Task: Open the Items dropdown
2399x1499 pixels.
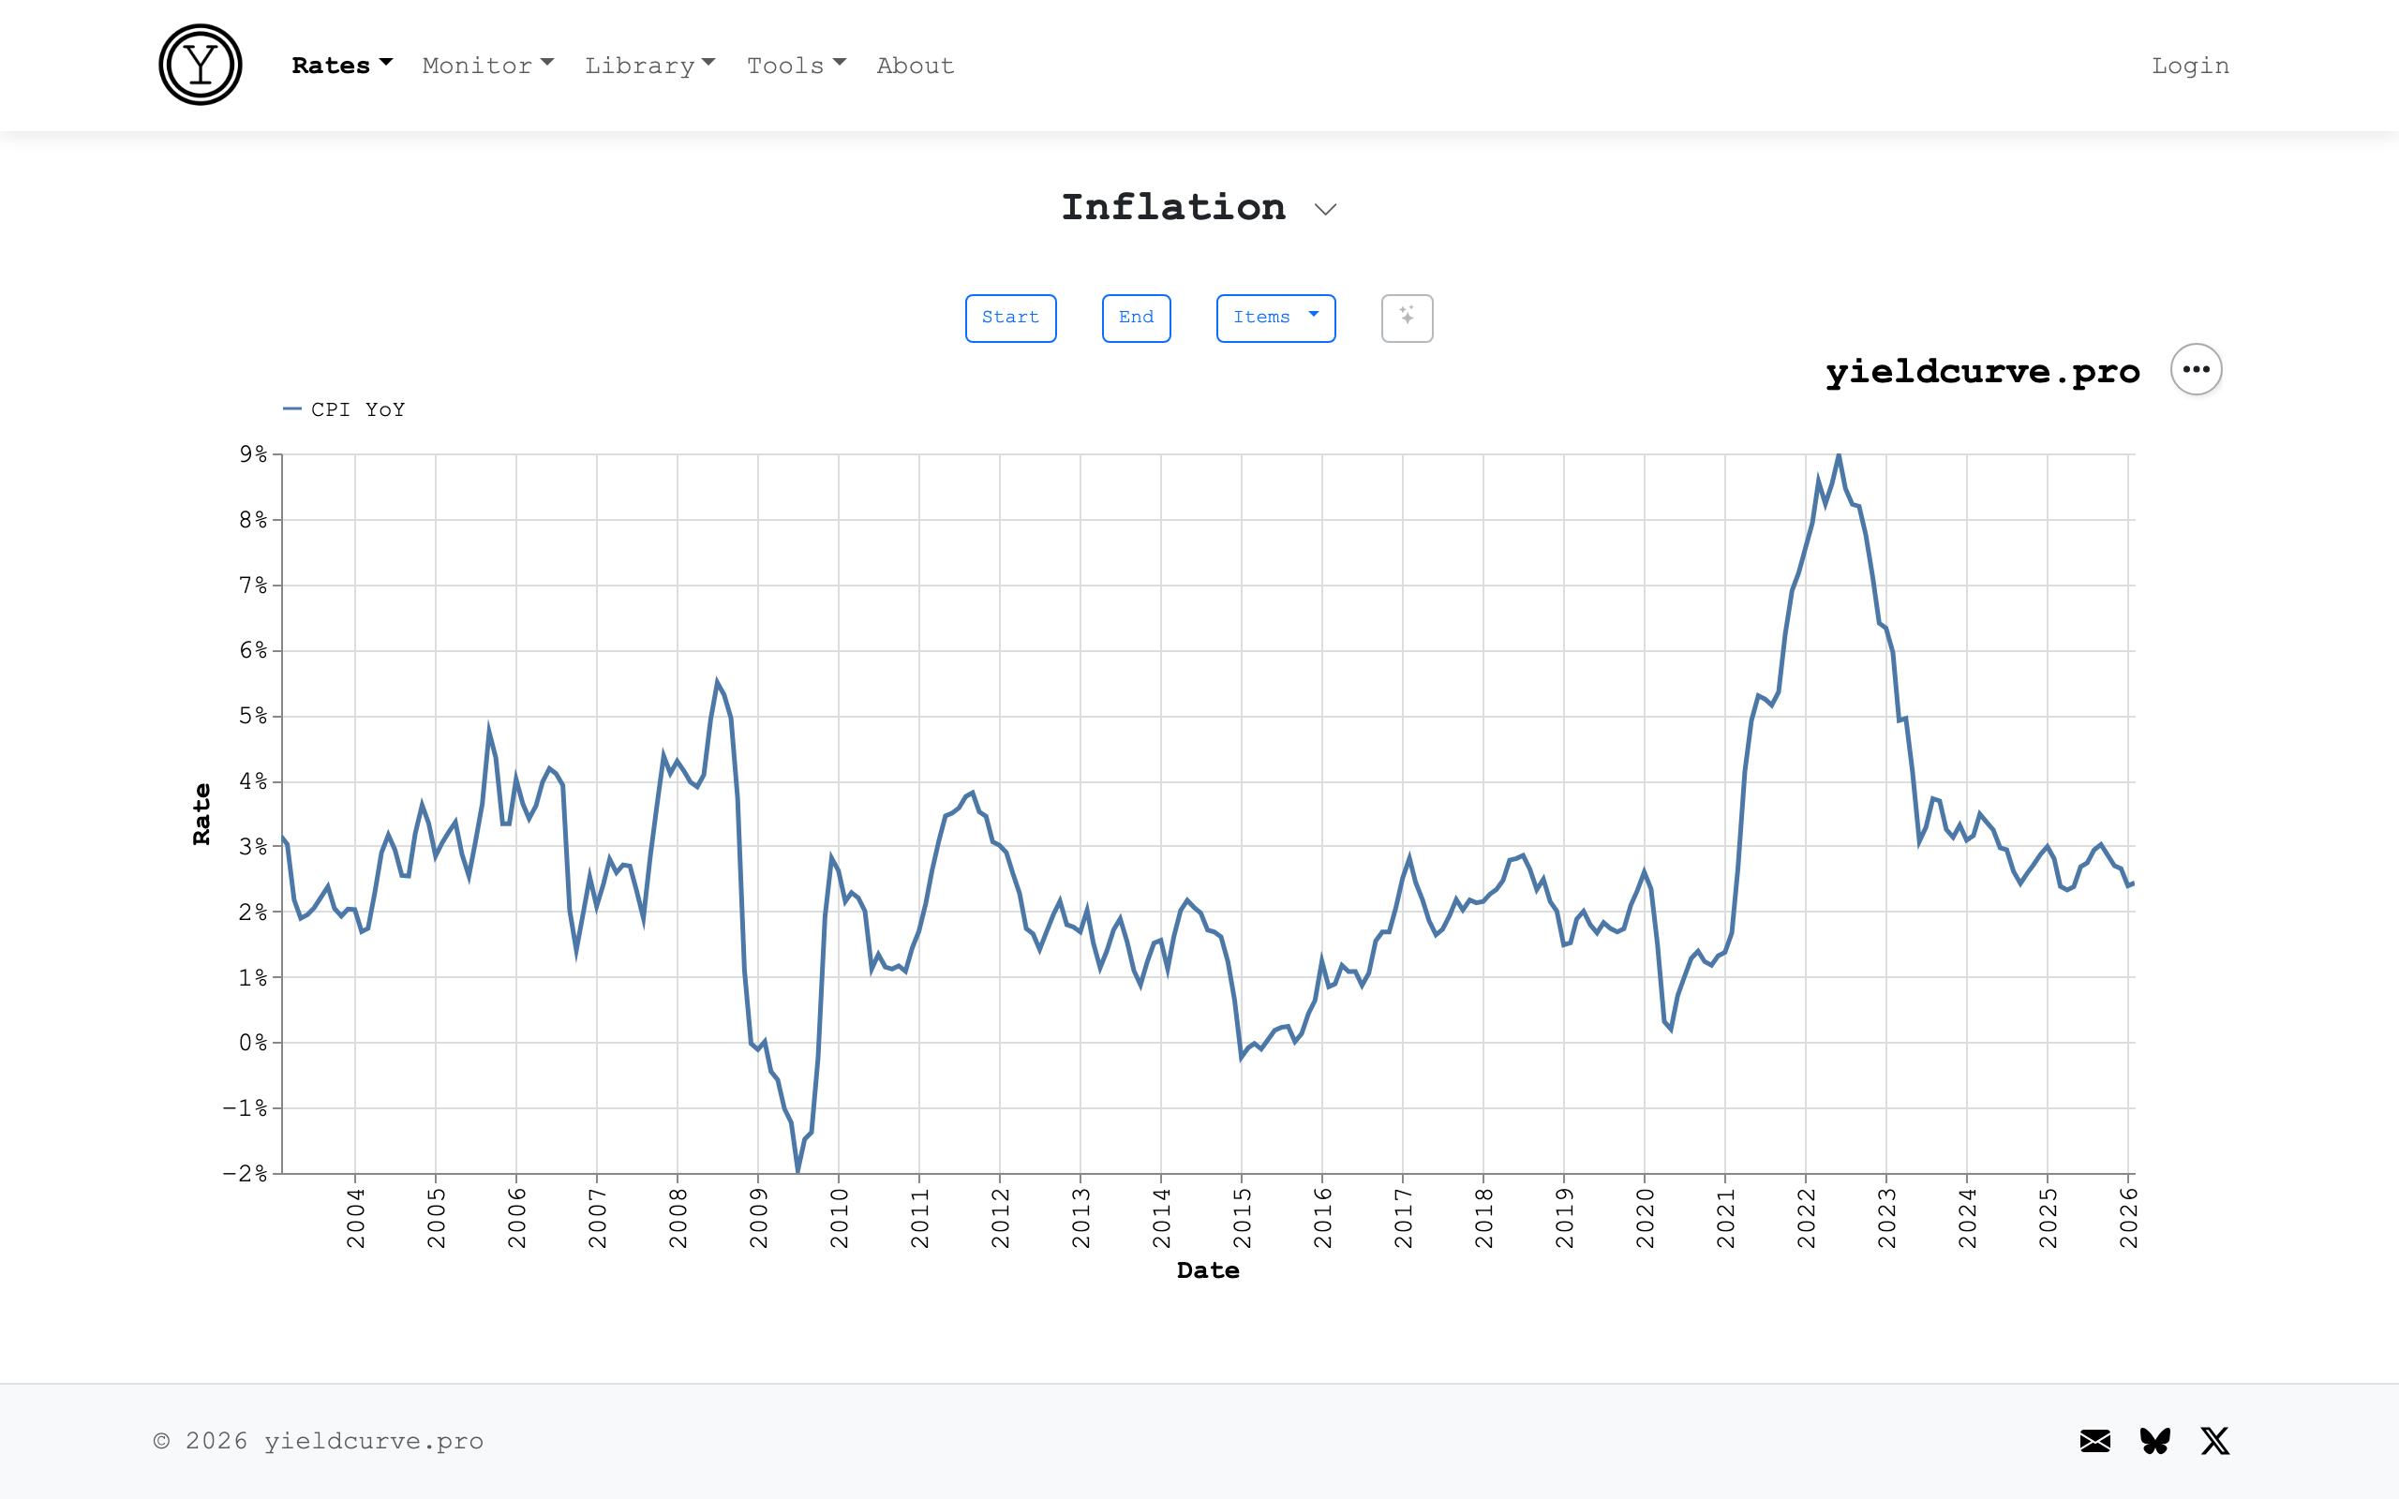Action: coord(1274,319)
